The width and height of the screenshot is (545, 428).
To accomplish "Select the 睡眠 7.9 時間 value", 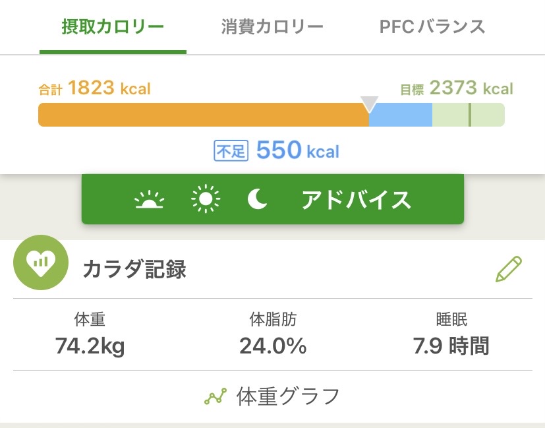I will (x=451, y=346).
